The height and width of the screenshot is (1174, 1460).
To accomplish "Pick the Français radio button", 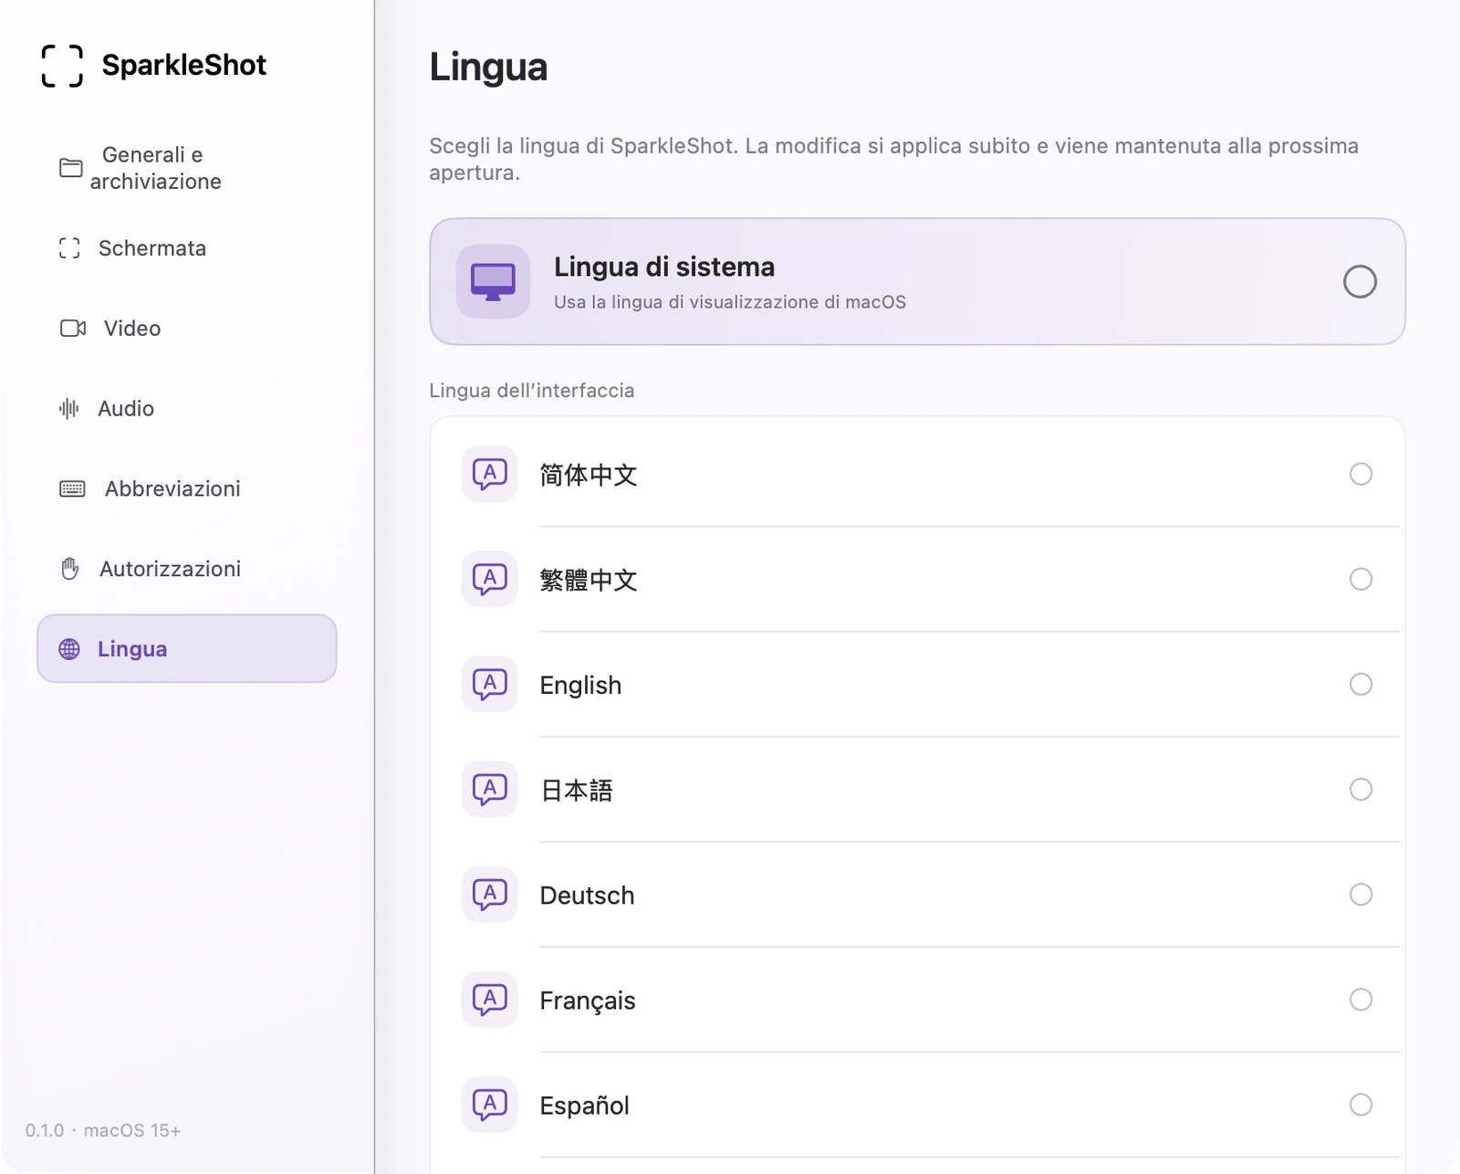I will click(x=1361, y=999).
